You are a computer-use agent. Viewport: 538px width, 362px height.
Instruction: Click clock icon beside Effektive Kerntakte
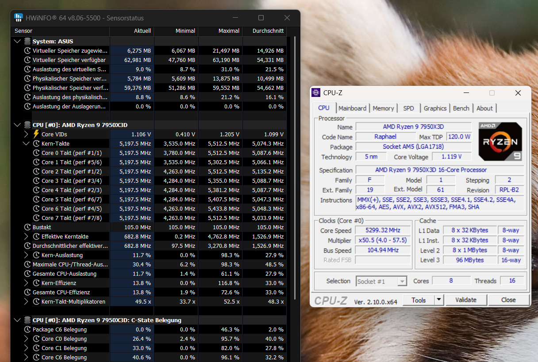(x=37, y=236)
